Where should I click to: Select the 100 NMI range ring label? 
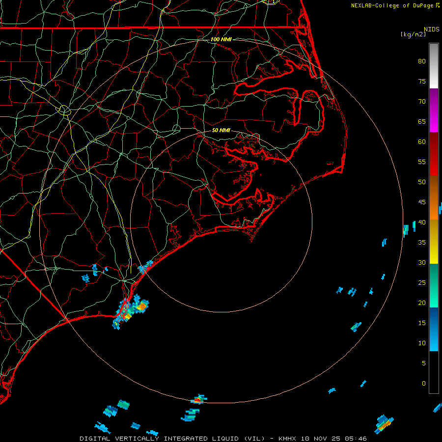coord(221,39)
